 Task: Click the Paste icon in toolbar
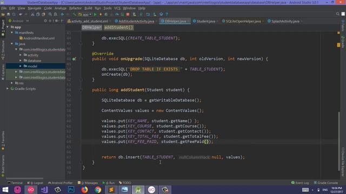pos(43,15)
